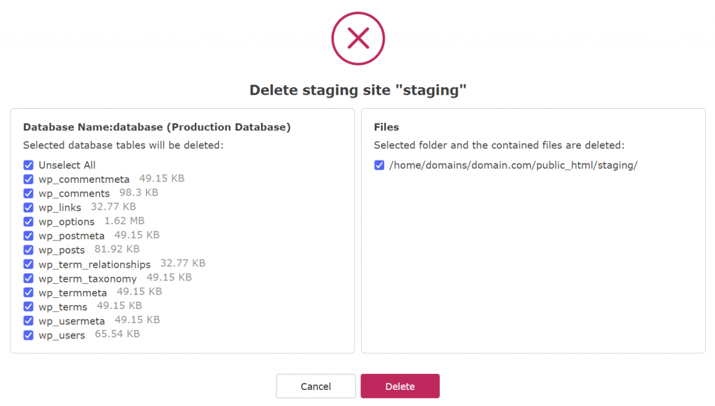Click the crossed-circle delete icon
Image resolution: width=715 pixels, height=406 pixels.
(357, 38)
